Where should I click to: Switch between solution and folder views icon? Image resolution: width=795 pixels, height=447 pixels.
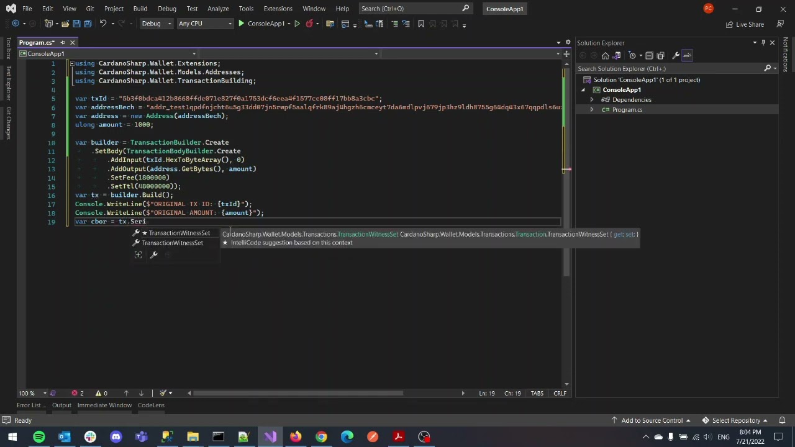point(617,55)
